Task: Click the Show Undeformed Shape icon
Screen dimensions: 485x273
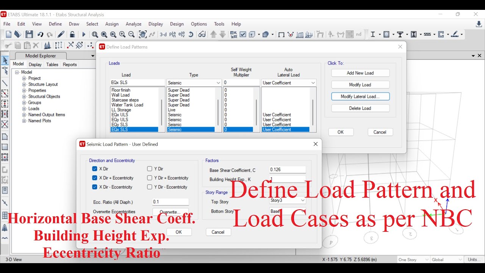Action: click(x=281, y=35)
